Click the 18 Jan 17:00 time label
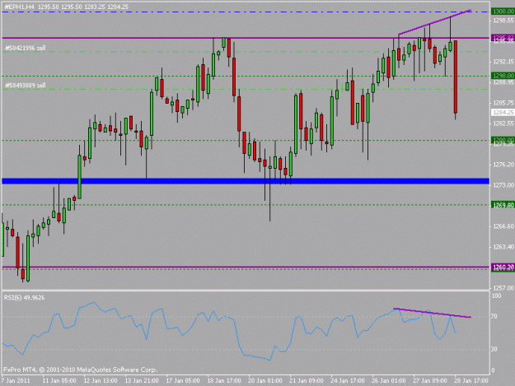The height and width of the screenshot is (386, 515). pyautogui.click(x=224, y=381)
